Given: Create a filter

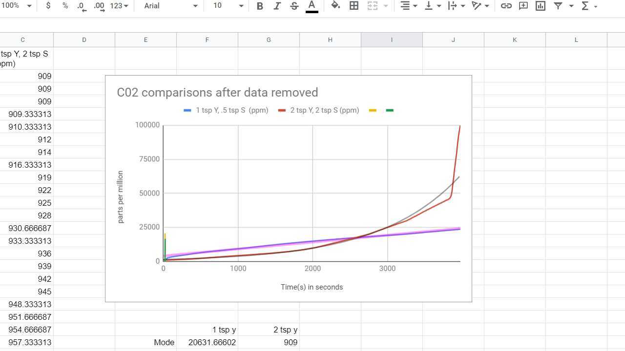Looking at the screenshot, I should pos(558,6).
